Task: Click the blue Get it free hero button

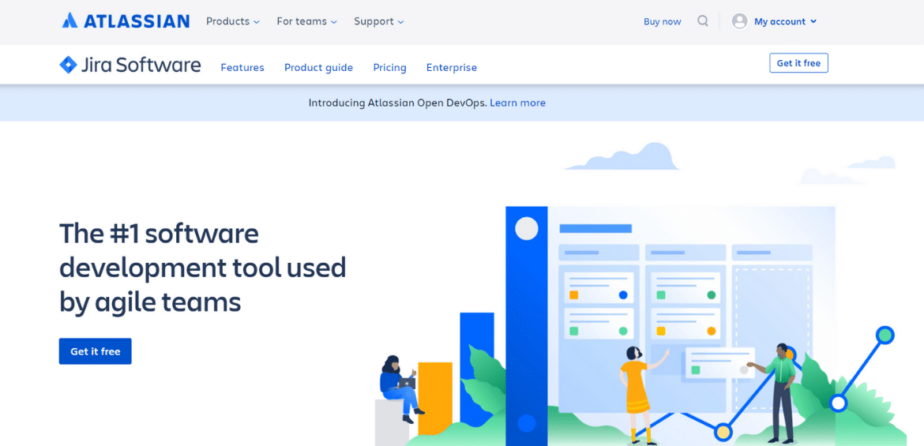Action: (95, 351)
